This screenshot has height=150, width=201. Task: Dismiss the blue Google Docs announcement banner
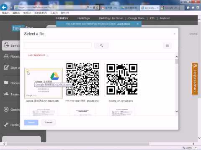coord(138,24)
